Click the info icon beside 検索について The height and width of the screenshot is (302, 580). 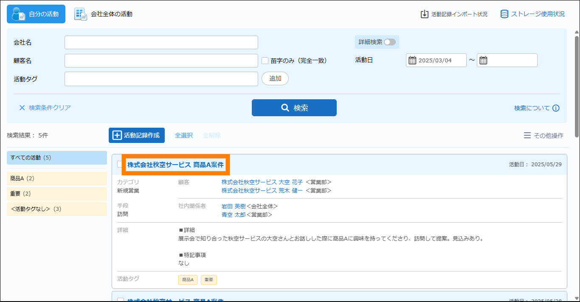[556, 108]
